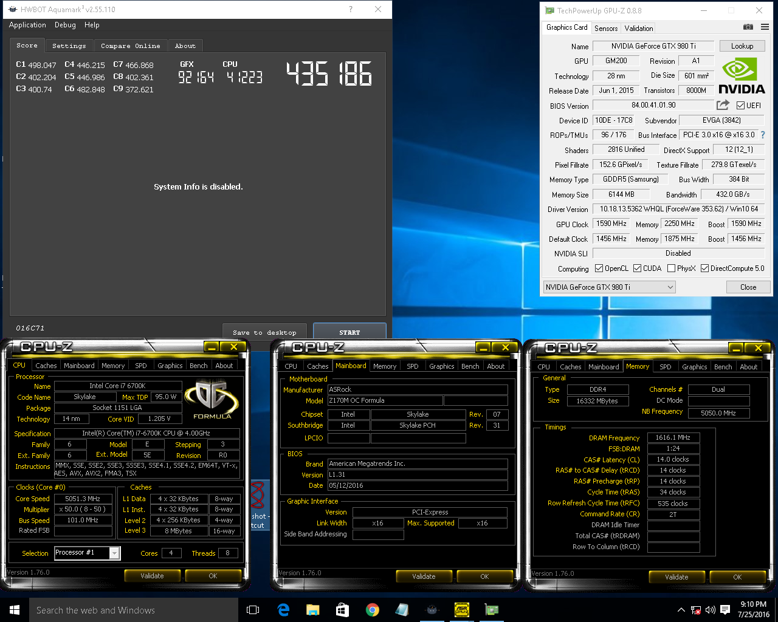This screenshot has height=622, width=778.
Task: Switch to ASRock CPU-Z taskbar icon
Action: click(x=462, y=610)
